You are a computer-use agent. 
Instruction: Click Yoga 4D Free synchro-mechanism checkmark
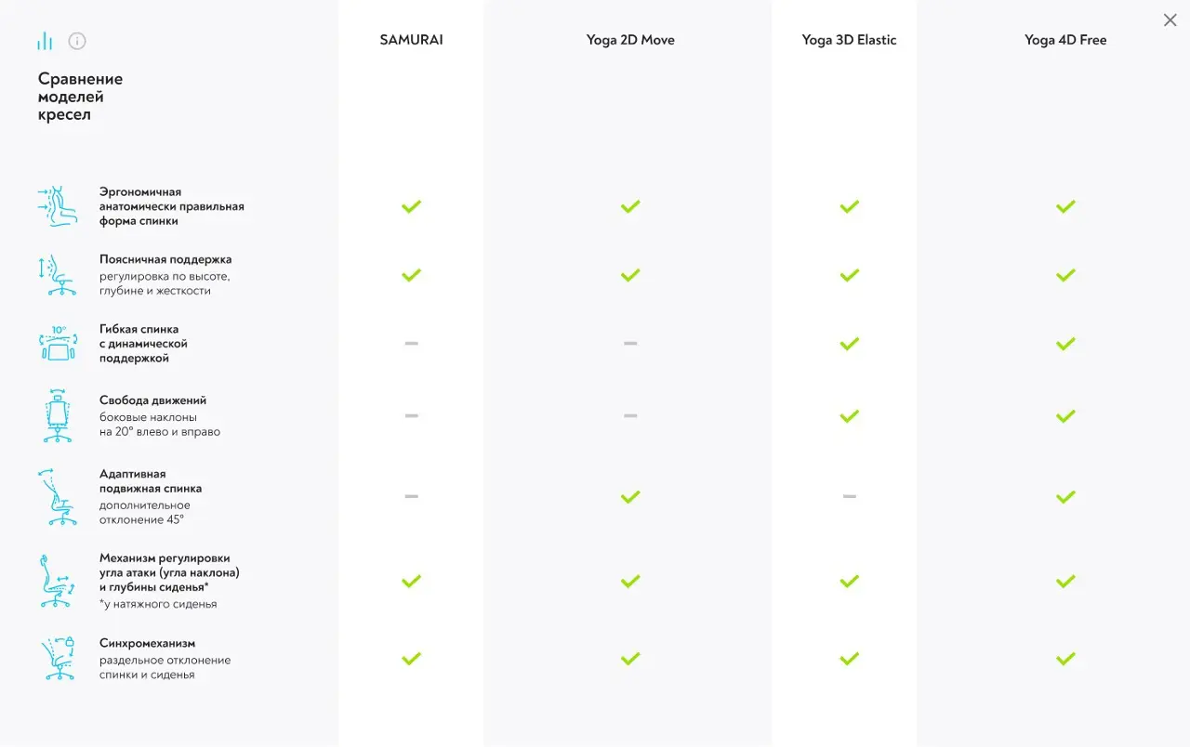pos(1065,659)
